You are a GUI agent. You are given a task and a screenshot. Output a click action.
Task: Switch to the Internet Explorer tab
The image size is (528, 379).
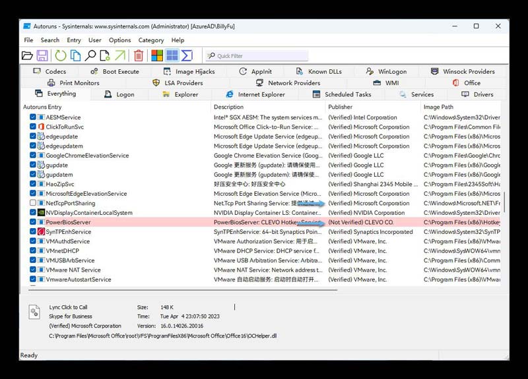tap(255, 94)
